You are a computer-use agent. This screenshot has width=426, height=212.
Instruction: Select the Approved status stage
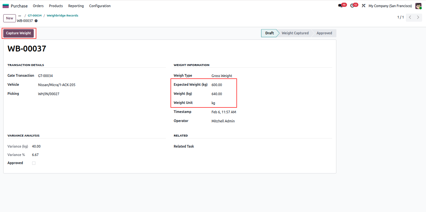[324, 33]
